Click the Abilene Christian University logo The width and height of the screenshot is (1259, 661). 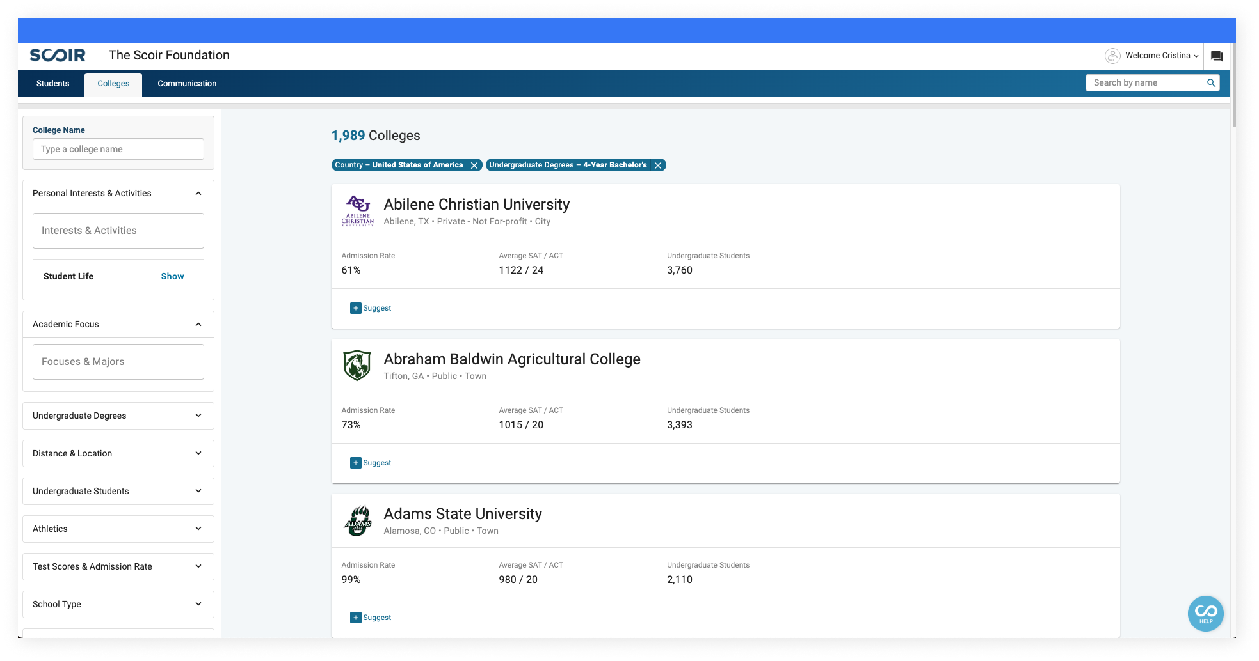pos(357,211)
